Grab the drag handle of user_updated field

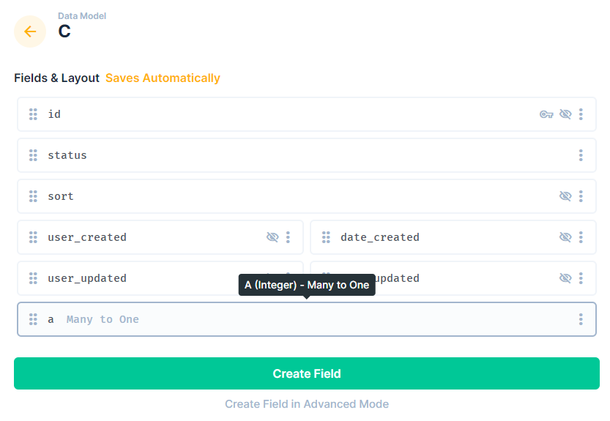pyautogui.click(x=33, y=278)
